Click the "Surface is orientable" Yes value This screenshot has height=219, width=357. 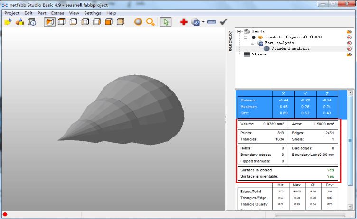[x=330, y=176]
